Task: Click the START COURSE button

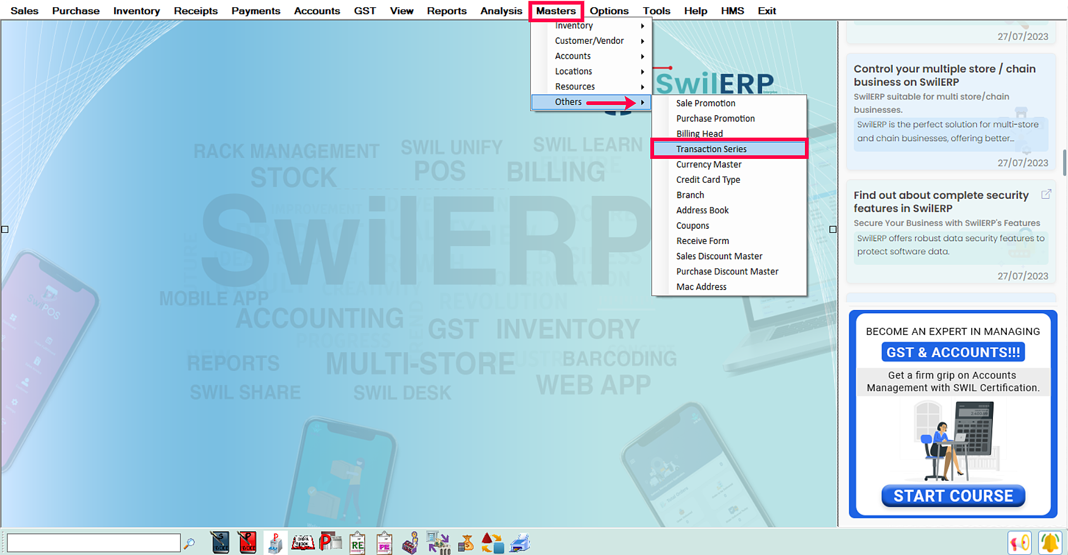Action: pos(953,496)
